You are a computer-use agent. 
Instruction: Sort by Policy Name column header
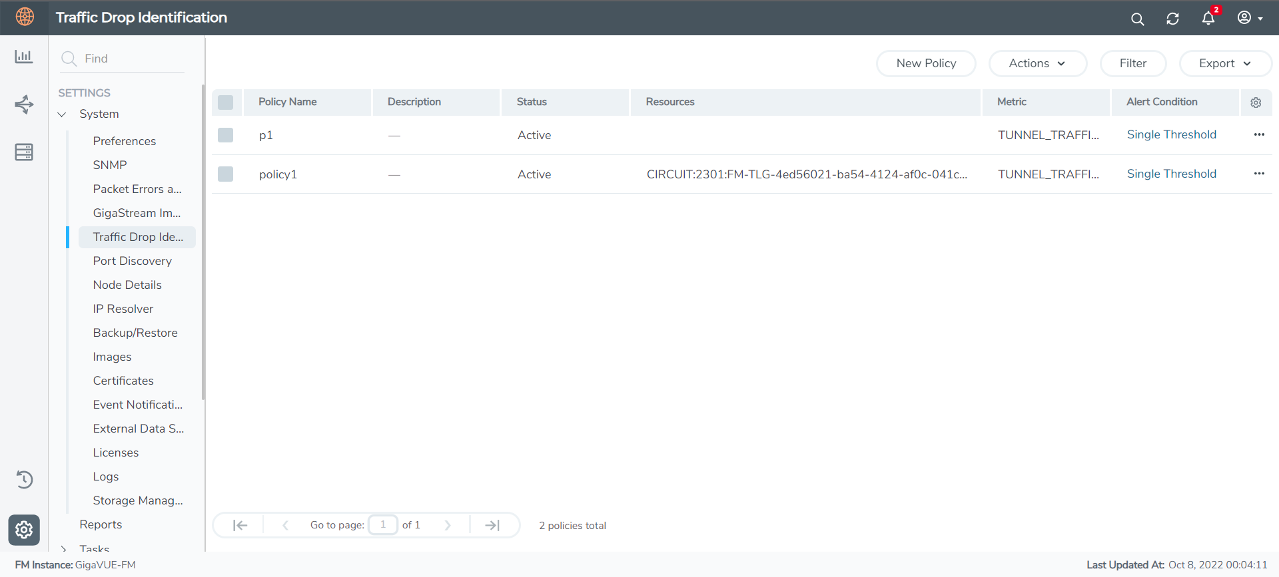(307, 102)
